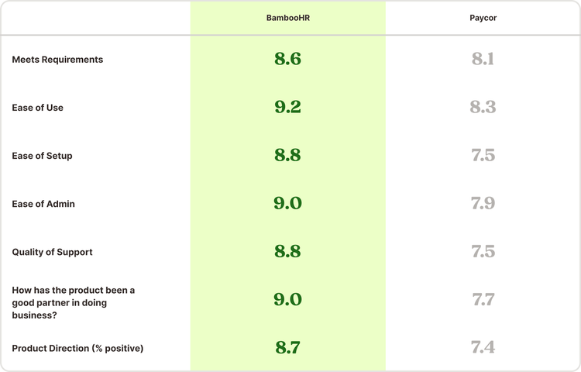The image size is (581, 372).
Task: Click Paycor's 8.1 Meets Requirements score
Action: (483, 59)
